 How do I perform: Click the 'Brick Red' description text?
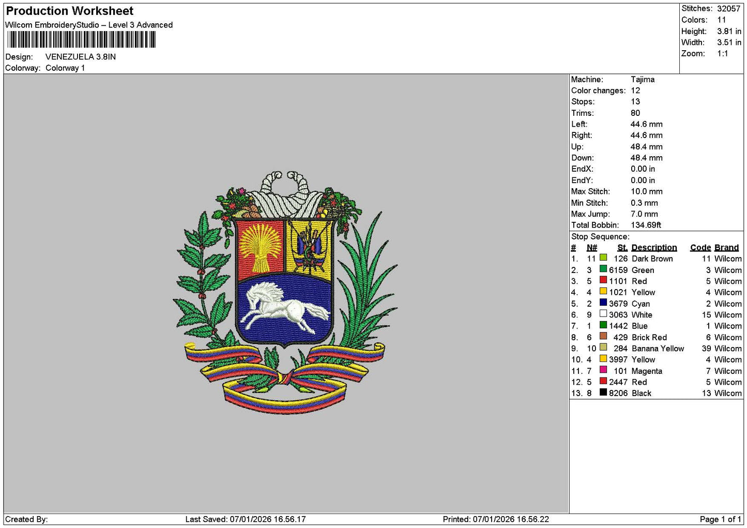pyautogui.click(x=649, y=338)
